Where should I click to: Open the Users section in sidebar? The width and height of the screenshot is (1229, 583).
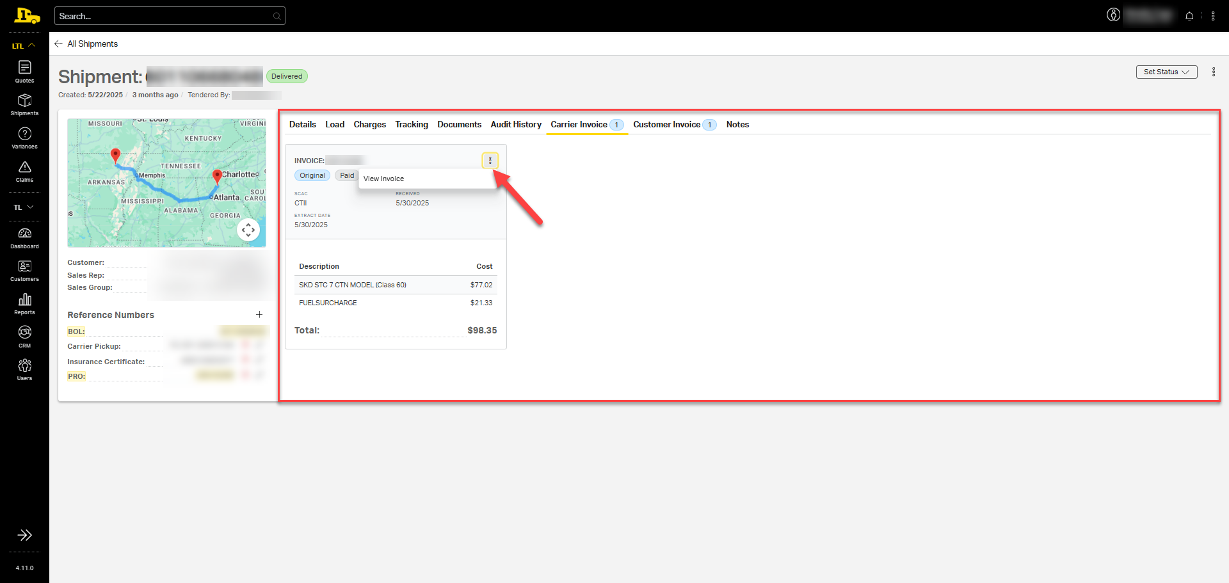click(x=24, y=370)
